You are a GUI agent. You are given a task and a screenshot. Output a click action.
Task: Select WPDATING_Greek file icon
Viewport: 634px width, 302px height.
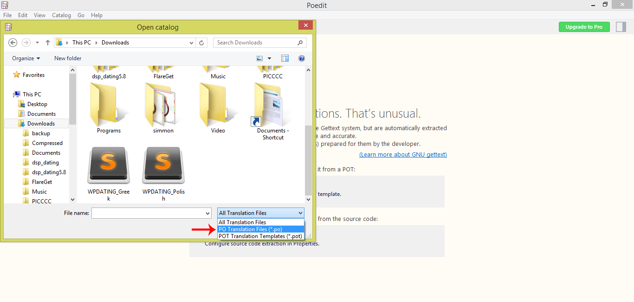(x=109, y=166)
